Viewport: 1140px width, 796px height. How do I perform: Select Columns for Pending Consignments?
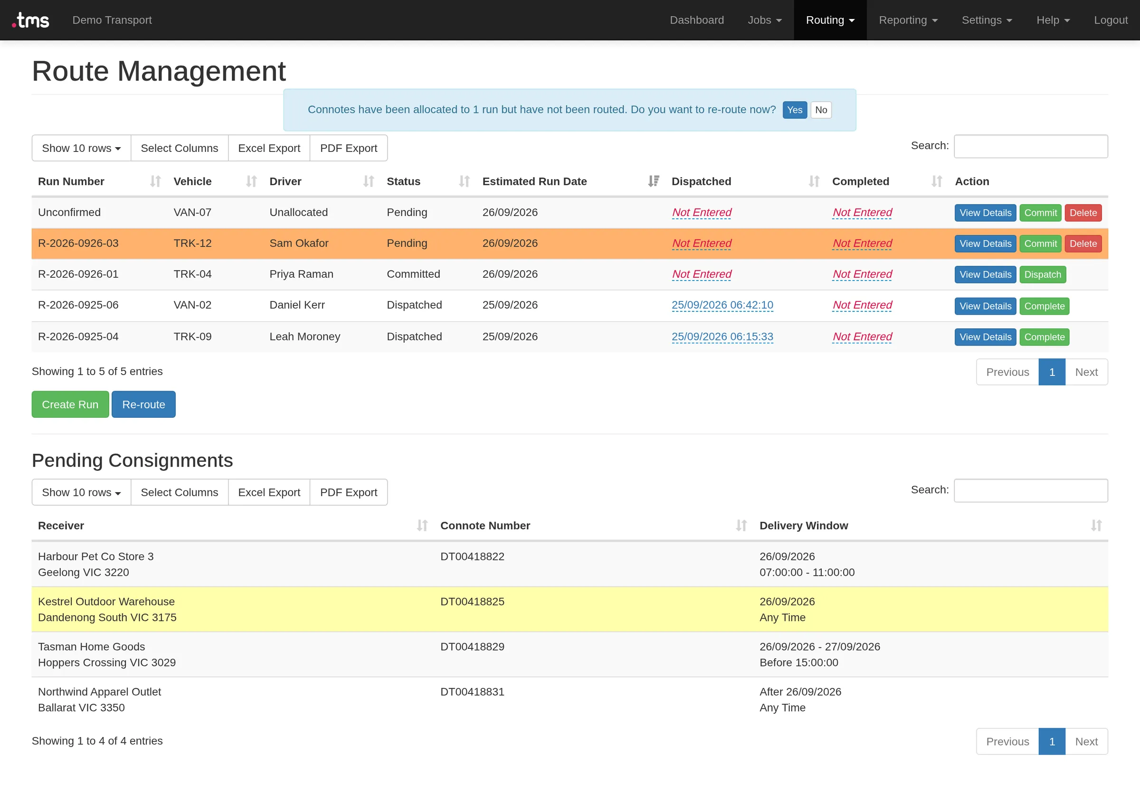pos(179,492)
